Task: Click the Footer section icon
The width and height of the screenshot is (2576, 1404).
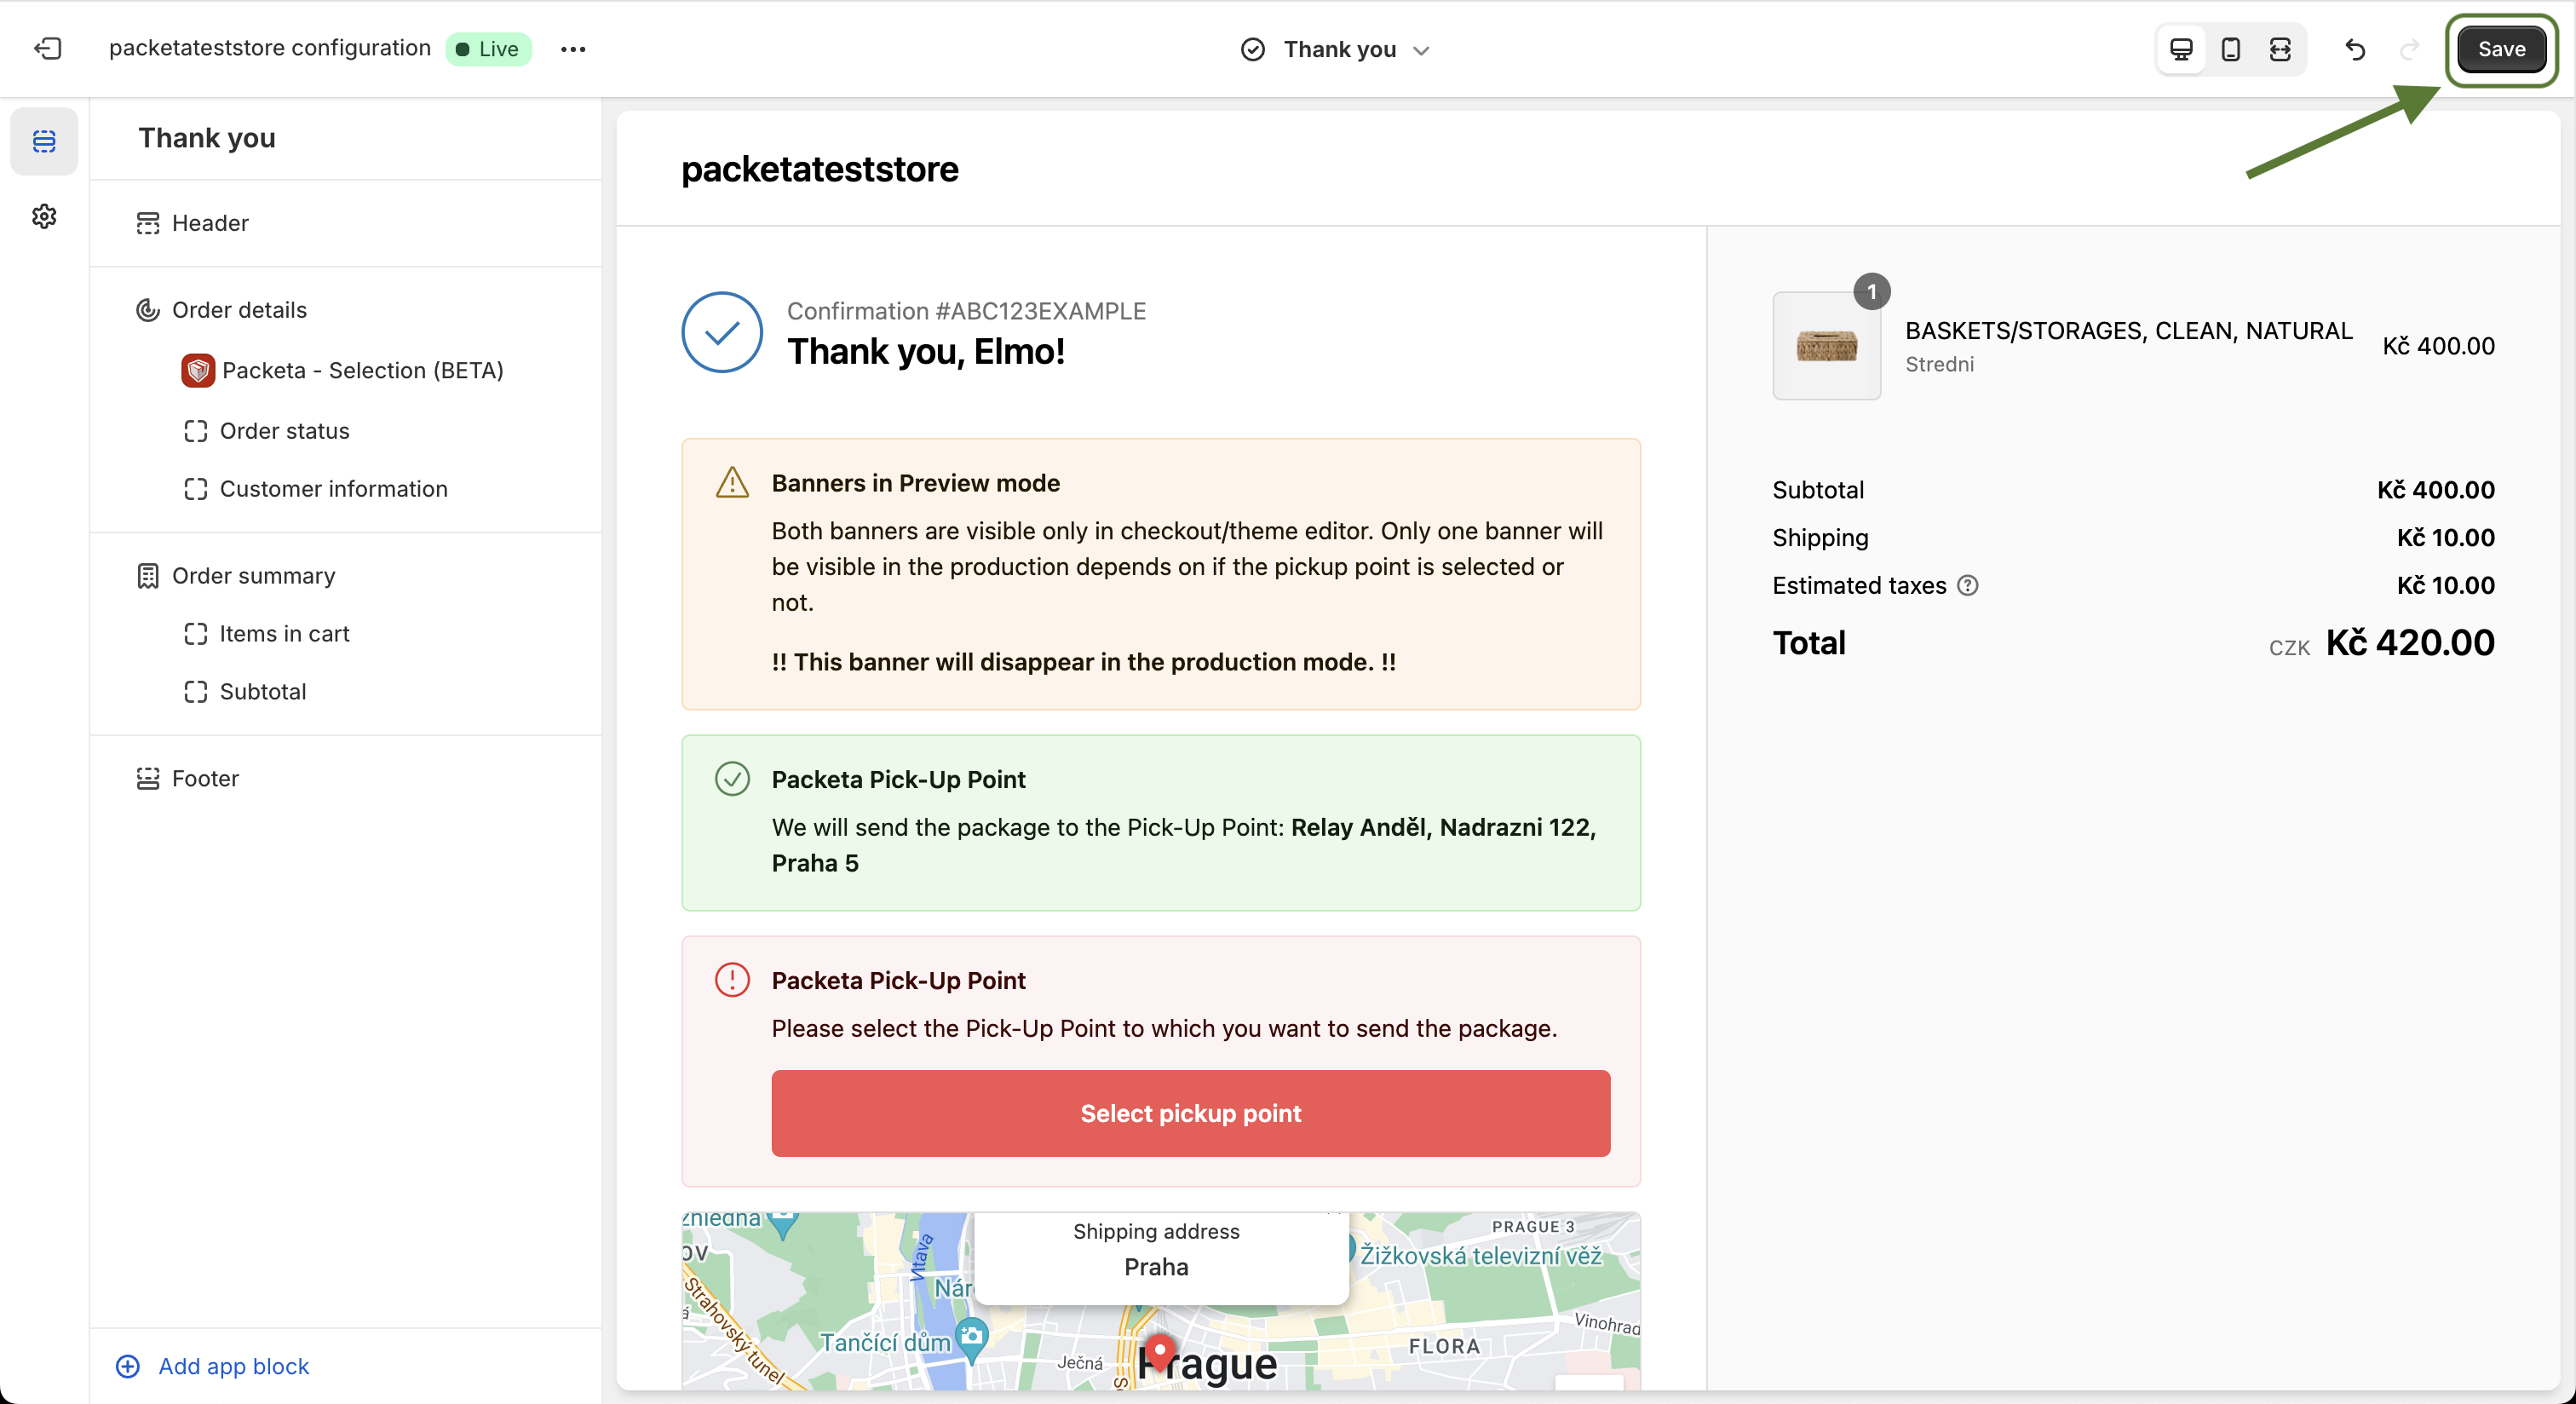Action: pyautogui.click(x=148, y=779)
